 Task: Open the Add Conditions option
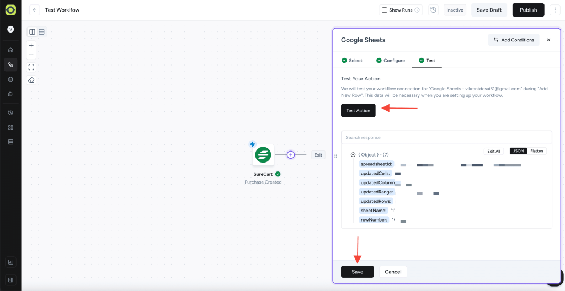(513, 40)
